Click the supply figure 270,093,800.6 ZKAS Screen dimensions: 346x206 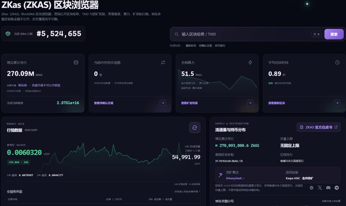[237, 146]
